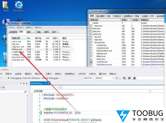Collapse the #include block on line 1
Viewport: 166px width, 123px height.
pos(43,95)
